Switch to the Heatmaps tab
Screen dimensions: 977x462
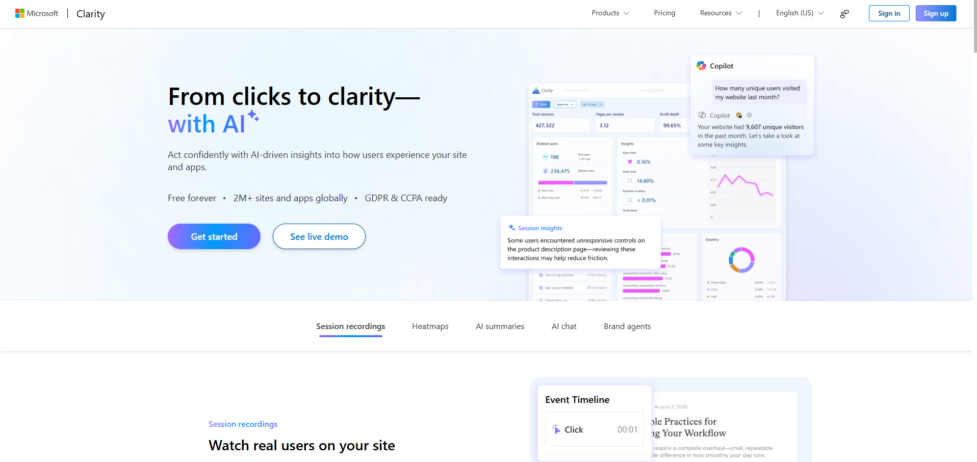[x=430, y=326]
